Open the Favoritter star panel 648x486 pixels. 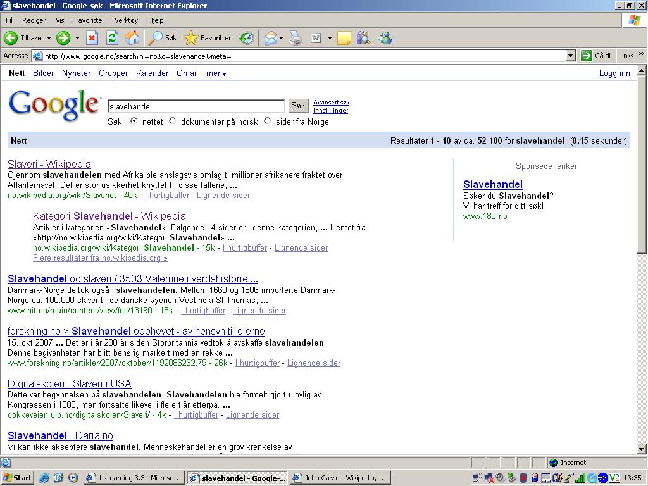click(x=208, y=38)
